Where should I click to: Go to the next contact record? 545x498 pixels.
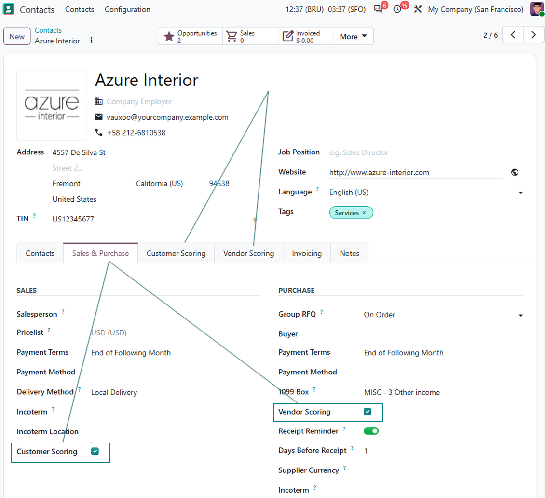pos(533,35)
